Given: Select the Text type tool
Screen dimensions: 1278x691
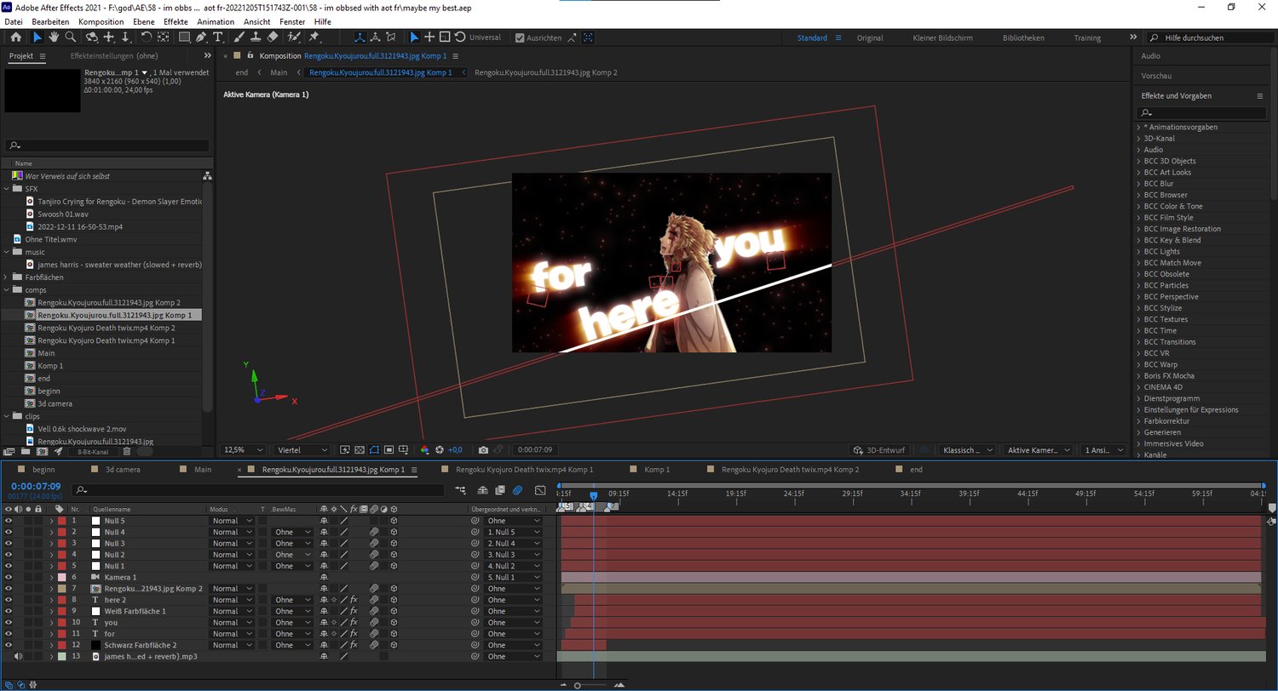Looking at the screenshot, I should click(x=218, y=37).
